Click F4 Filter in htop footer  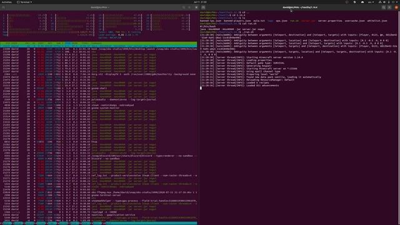pos(40,223)
